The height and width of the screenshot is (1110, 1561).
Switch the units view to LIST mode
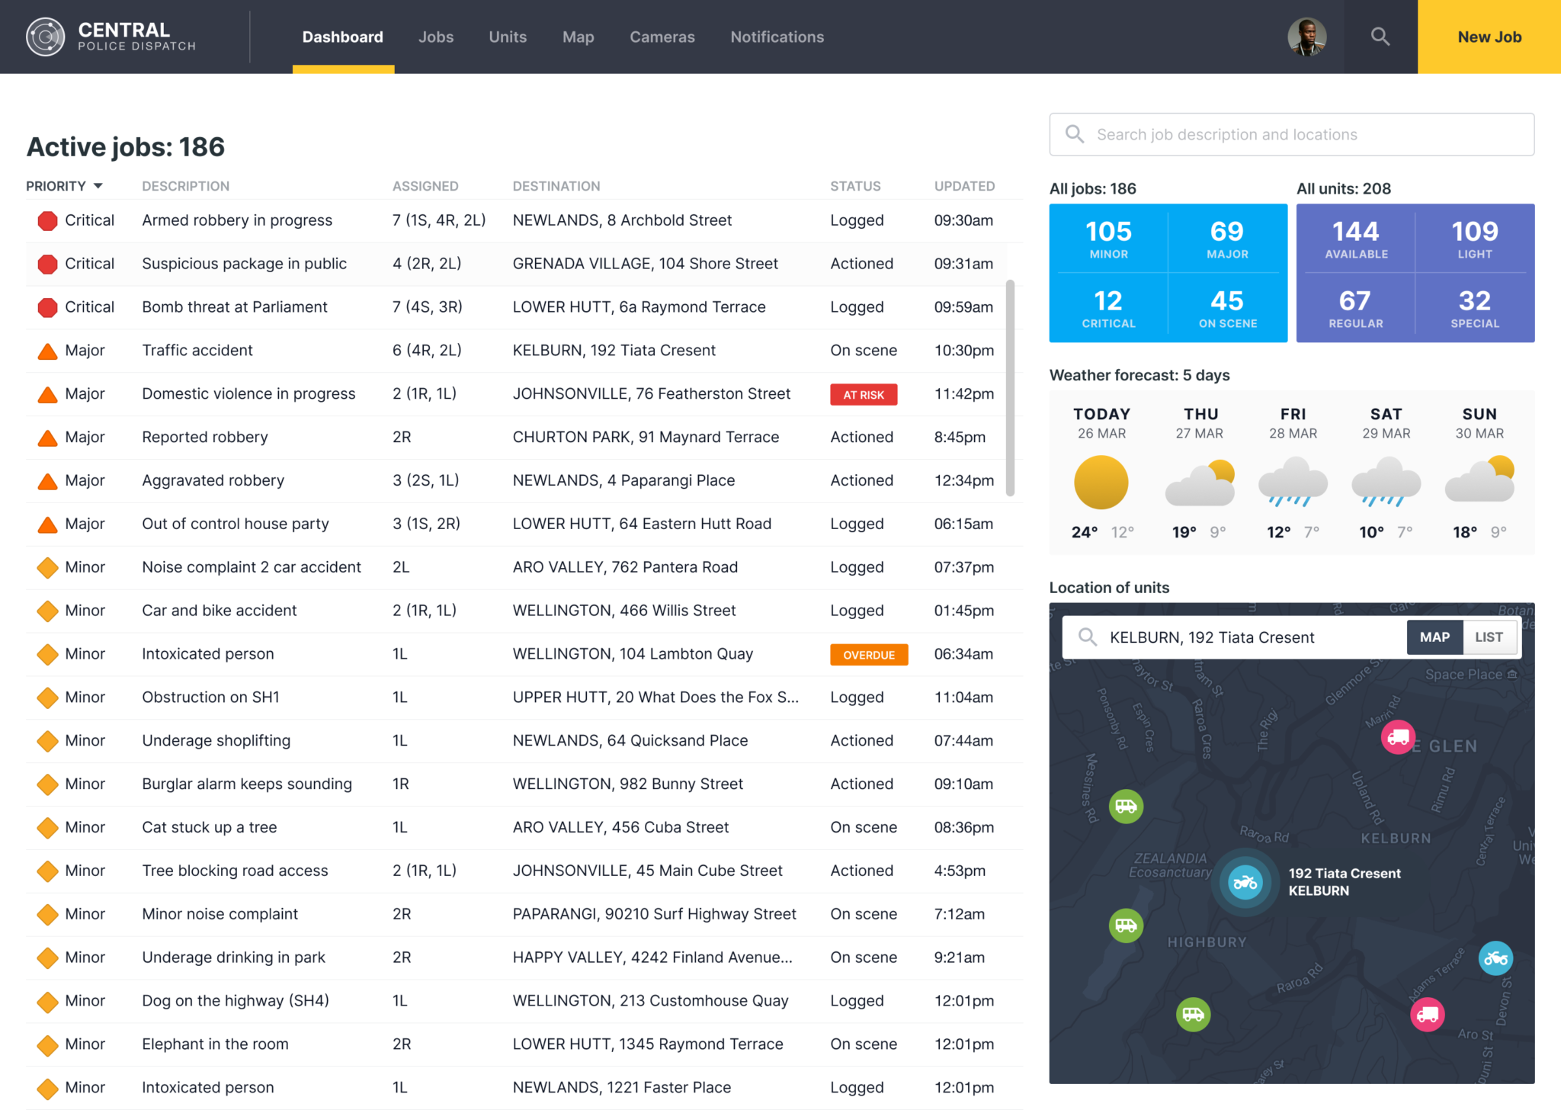click(1489, 637)
